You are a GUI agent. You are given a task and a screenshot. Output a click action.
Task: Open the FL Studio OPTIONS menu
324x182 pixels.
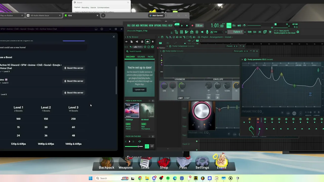coord(158,26)
